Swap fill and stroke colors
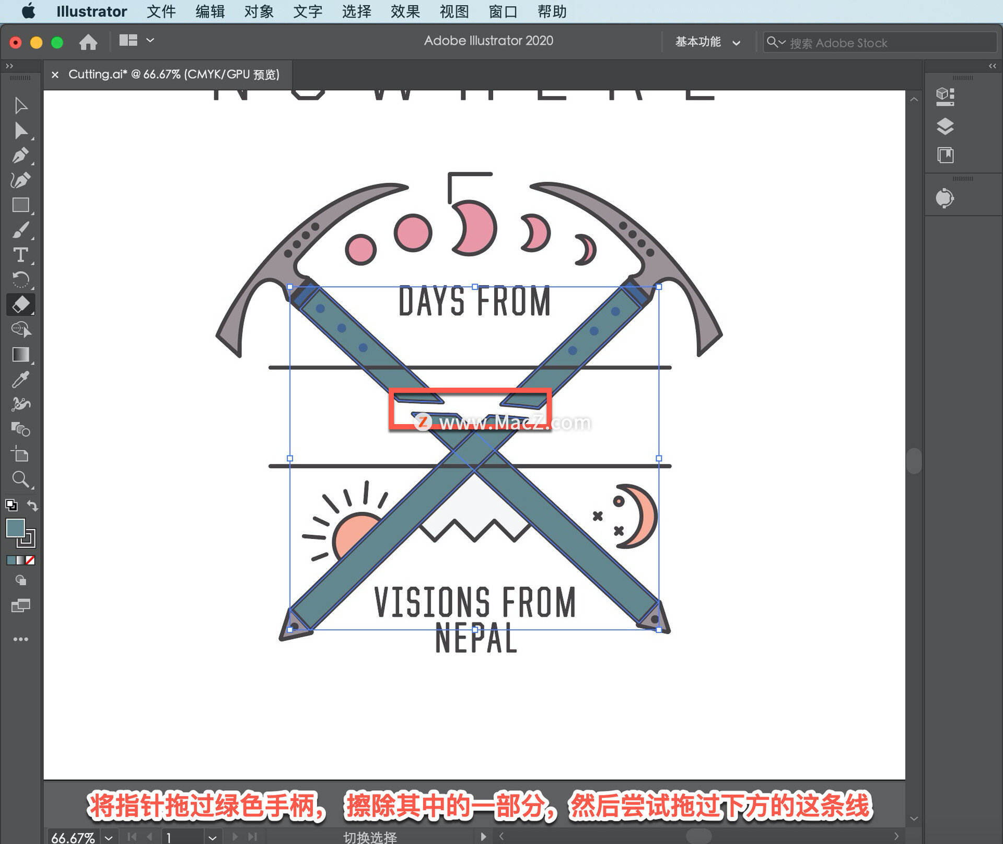Screen dimensions: 1003x844 click(32, 505)
